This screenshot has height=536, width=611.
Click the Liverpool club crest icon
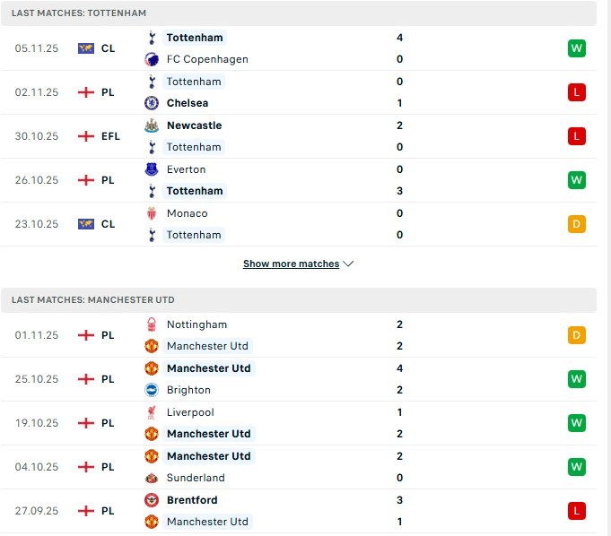tap(151, 412)
